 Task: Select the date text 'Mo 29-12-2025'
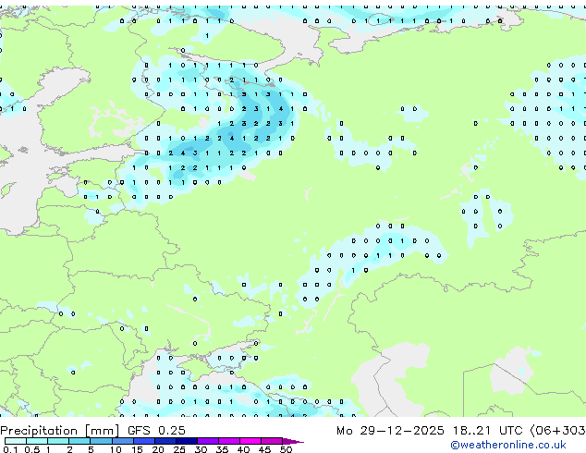point(390,431)
